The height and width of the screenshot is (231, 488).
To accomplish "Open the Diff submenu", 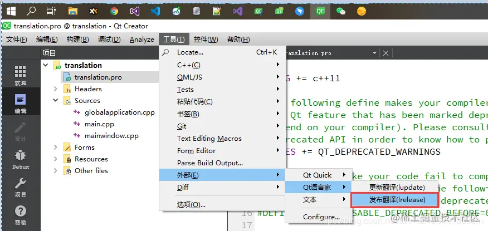I will (x=222, y=188).
